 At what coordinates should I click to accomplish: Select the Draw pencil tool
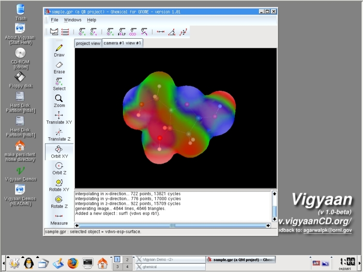click(59, 50)
